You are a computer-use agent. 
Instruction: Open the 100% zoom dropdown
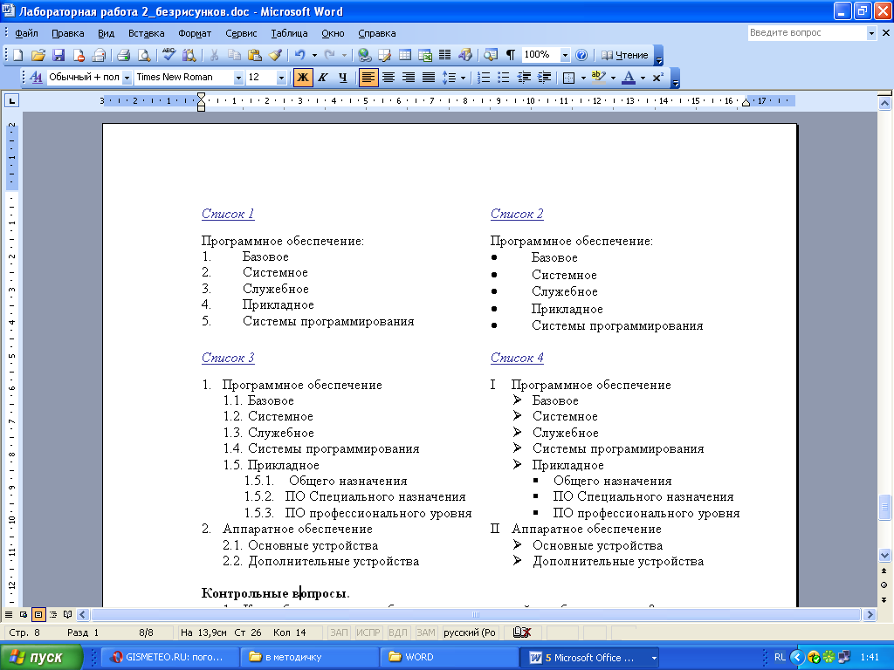565,55
